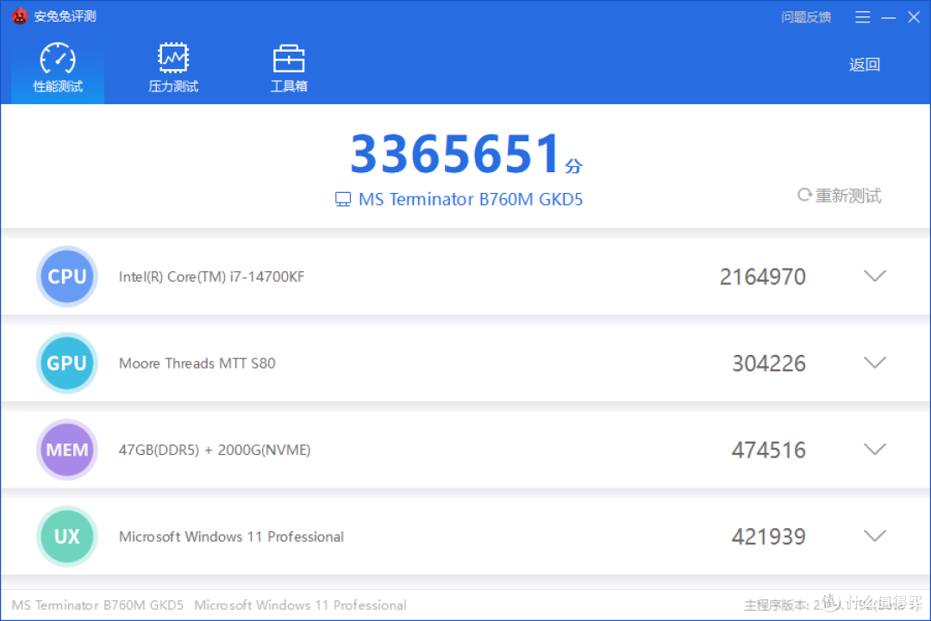Open the 工具箱 toolbox tab
931x621 pixels.
click(x=289, y=69)
